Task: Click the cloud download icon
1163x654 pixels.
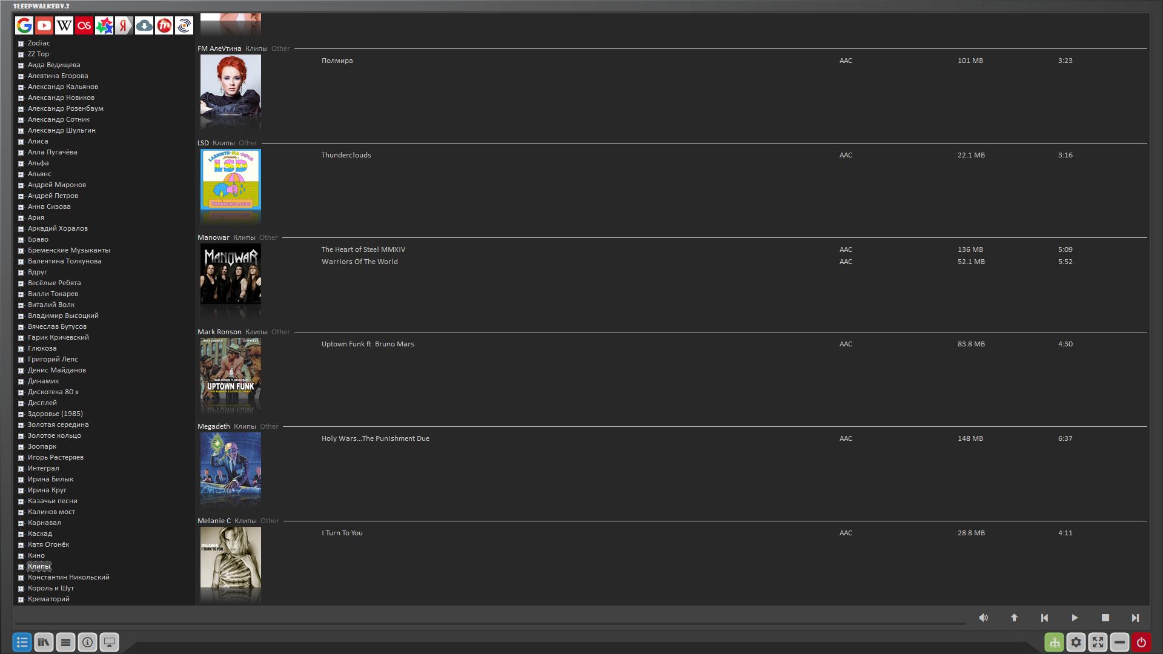Action: tap(144, 25)
